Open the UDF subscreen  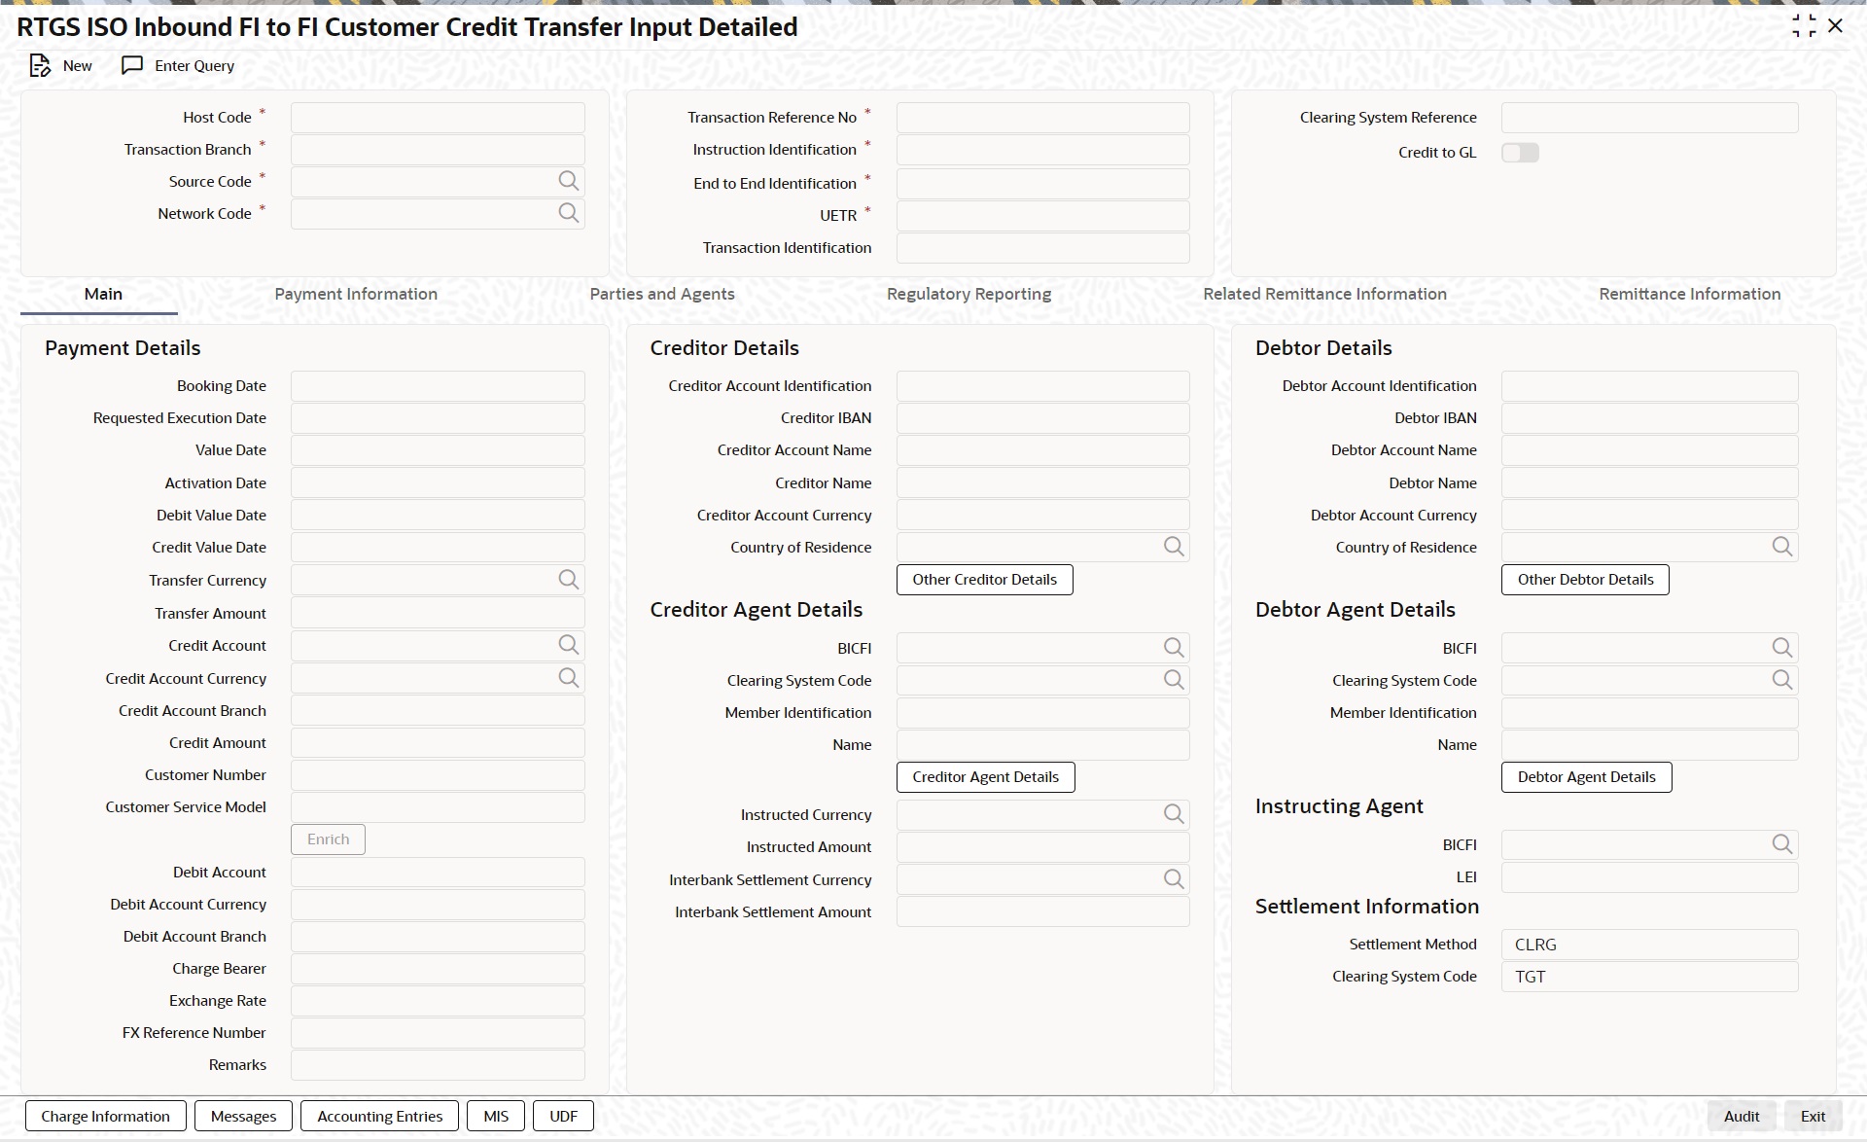[563, 1116]
